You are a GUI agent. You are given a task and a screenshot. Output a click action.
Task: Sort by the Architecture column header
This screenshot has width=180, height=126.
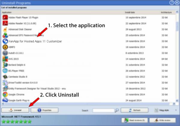coord(166,12)
